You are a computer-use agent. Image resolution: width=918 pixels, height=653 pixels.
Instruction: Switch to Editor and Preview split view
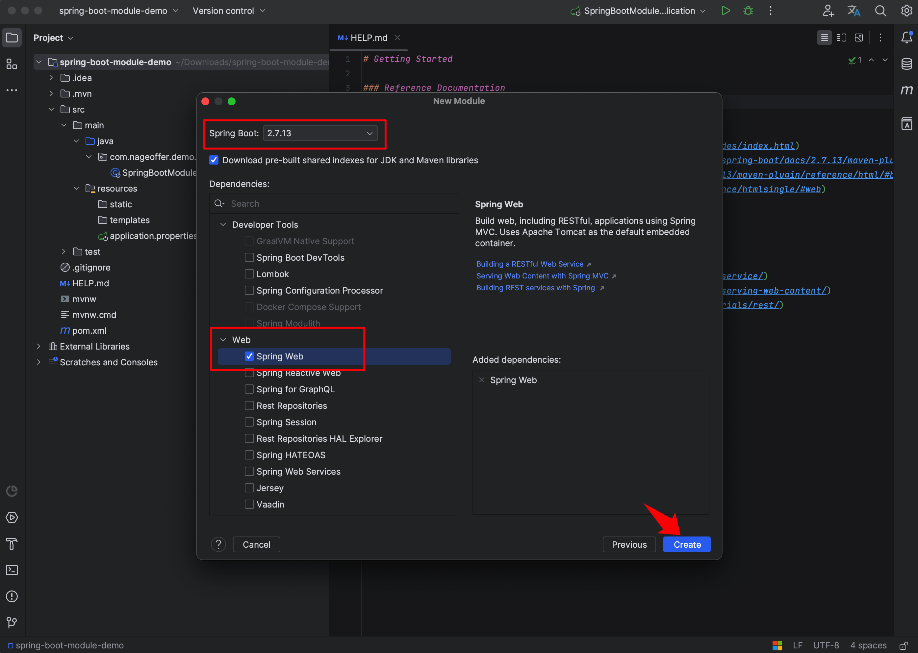(841, 38)
